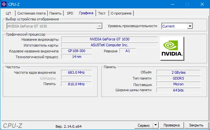
Task: Go to the Тест tab
Action: click(x=102, y=13)
